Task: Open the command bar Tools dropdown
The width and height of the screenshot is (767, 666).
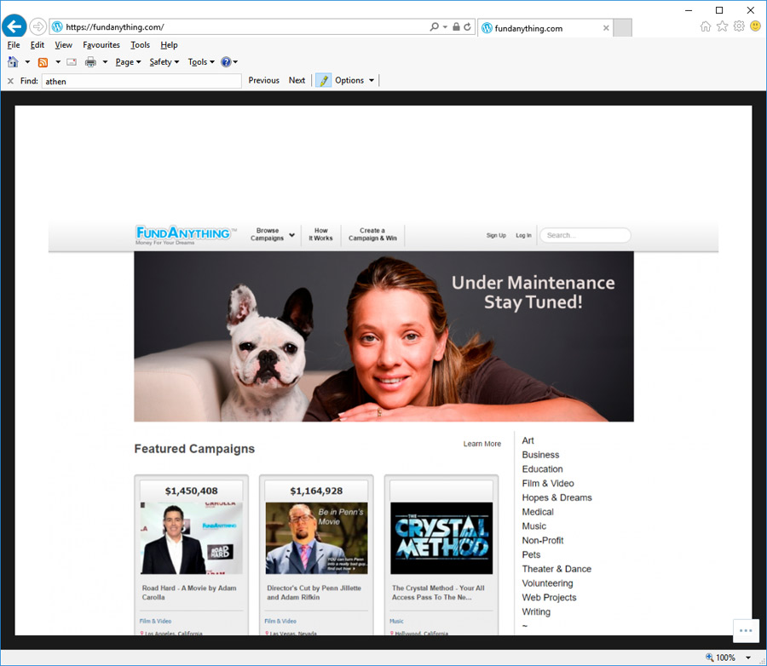Action: pos(201,62)
